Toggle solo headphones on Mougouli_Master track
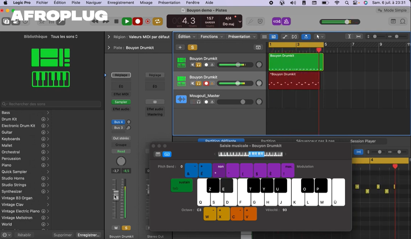Viewport: 411px width, 239px height. 199,102
